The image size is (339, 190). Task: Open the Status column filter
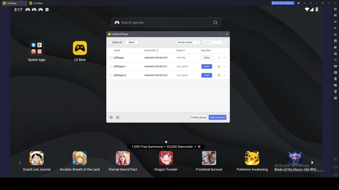[x=184, y=50]
